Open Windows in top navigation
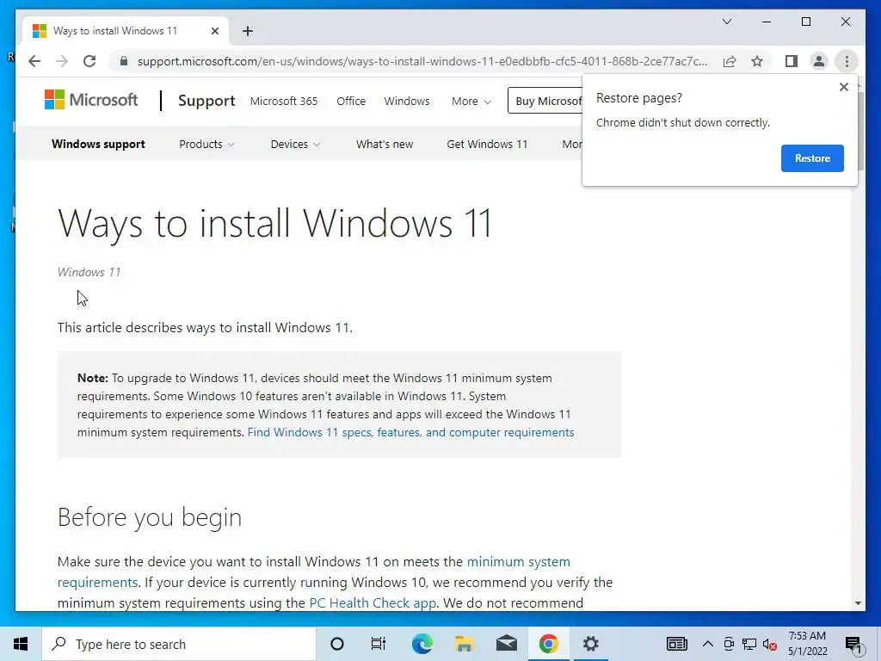The width and height of the screenshot is (881, 661). (x=407, y=102)
